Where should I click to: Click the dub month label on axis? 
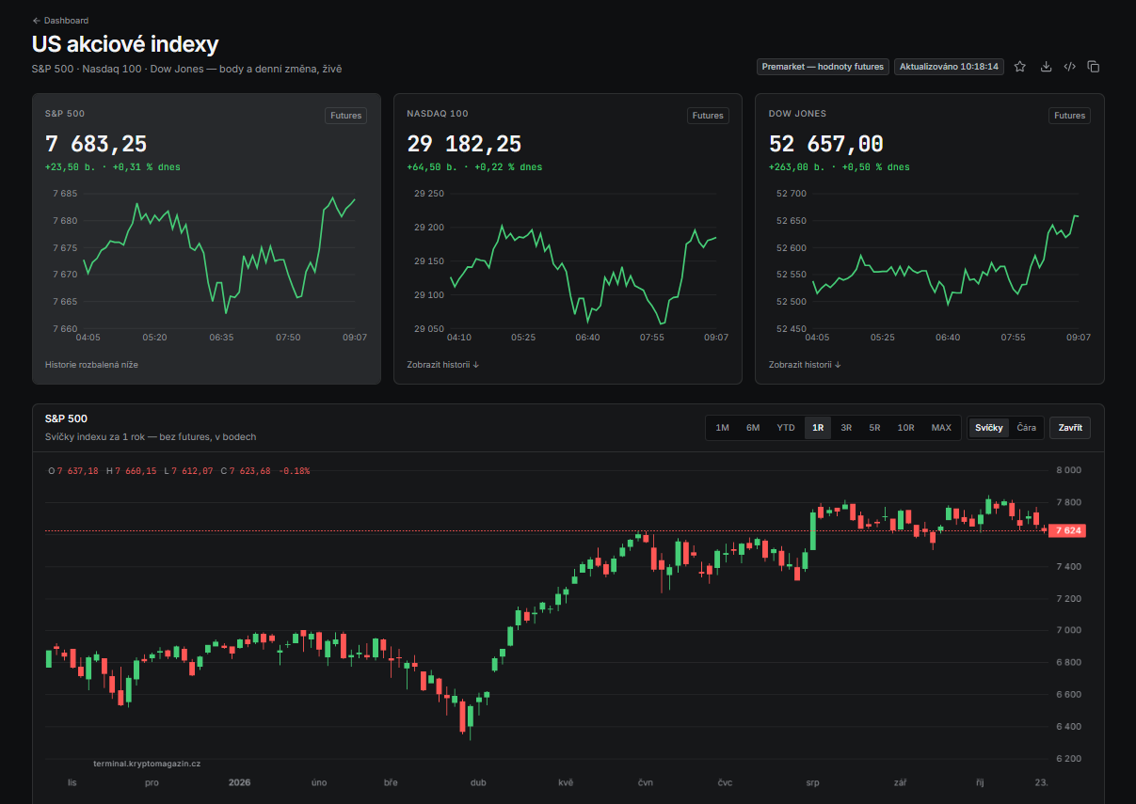[478, 782]
